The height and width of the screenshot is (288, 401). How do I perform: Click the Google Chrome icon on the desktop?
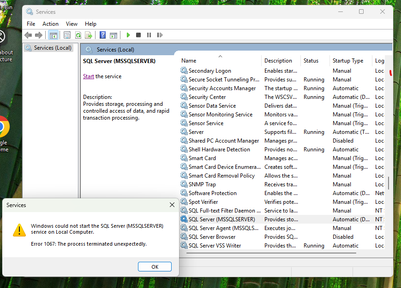pyautogui.click(x=4, y=127)
